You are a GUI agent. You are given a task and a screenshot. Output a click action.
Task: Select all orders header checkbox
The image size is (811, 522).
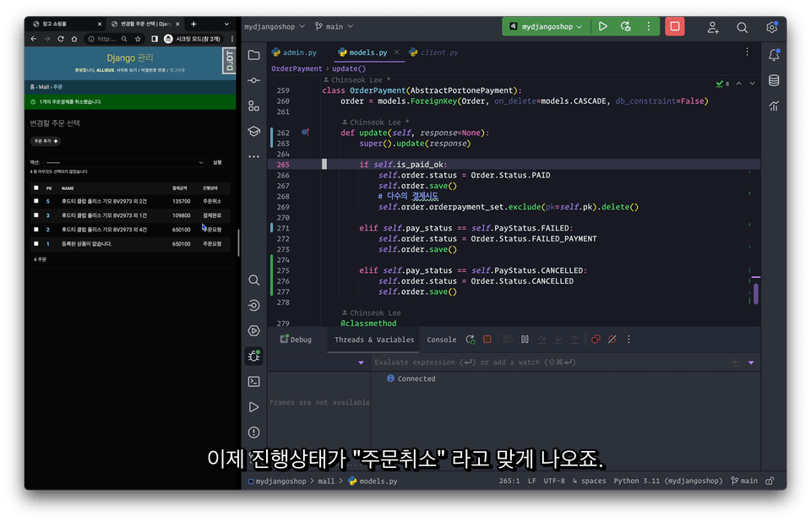35,188
